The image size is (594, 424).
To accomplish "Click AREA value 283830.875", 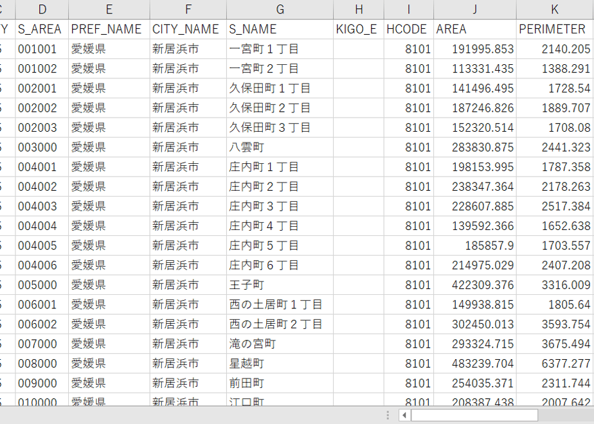I will [x=475, y=147].
